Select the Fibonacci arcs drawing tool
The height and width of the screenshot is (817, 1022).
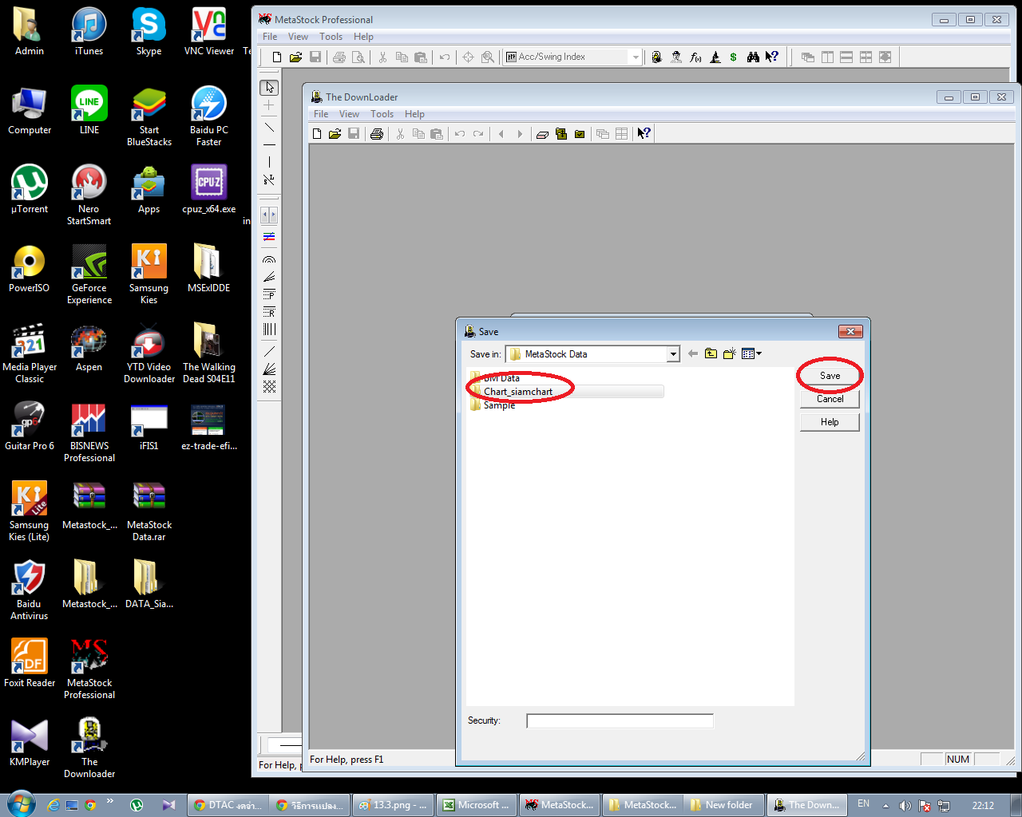tap(269, 260)
